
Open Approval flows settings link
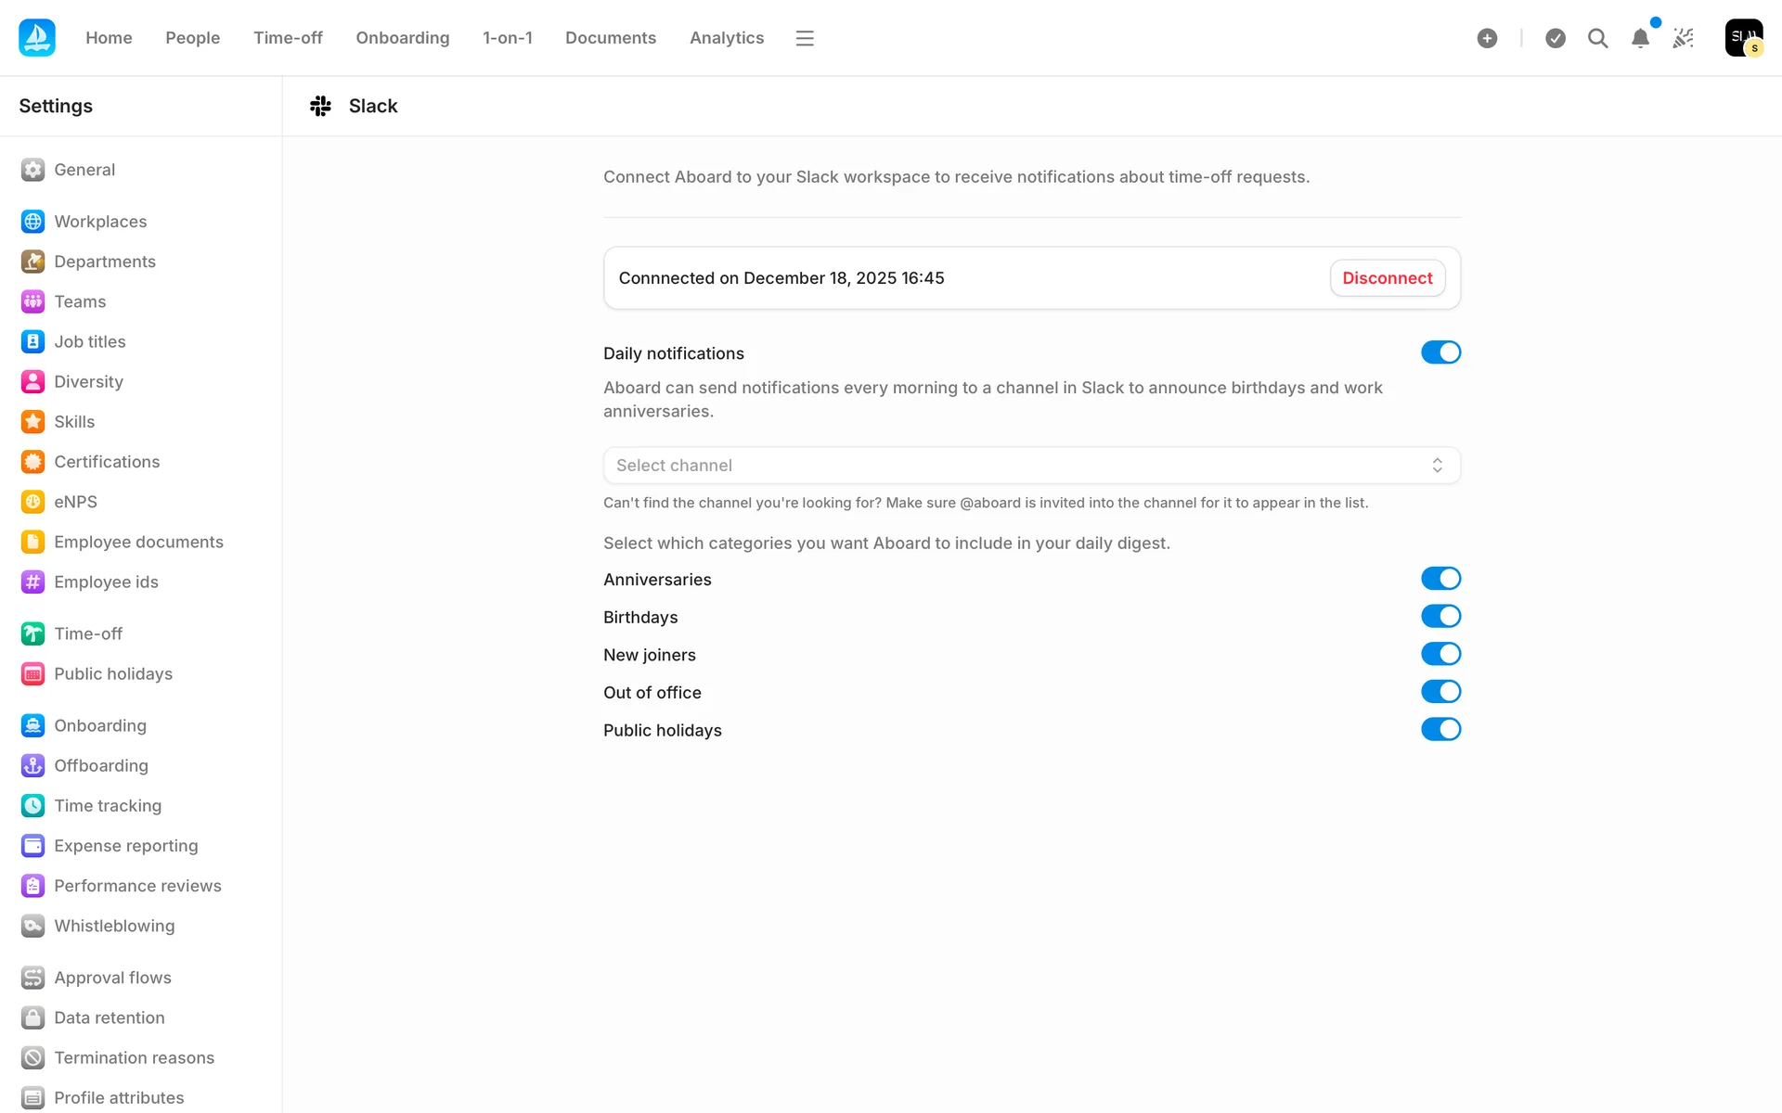tap(112, 978)
